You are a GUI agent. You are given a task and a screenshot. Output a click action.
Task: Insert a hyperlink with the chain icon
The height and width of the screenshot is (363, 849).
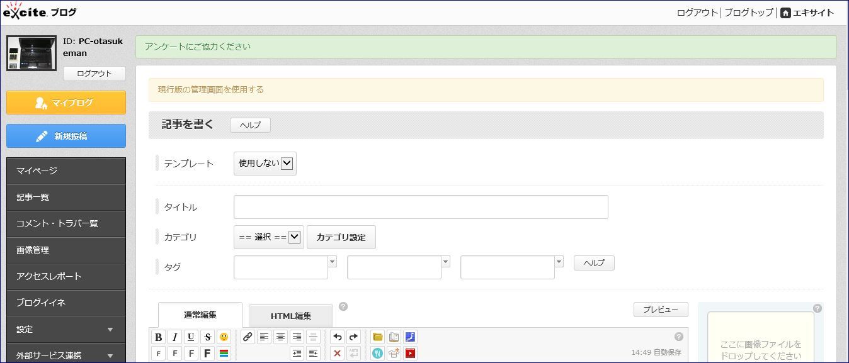pyautogui.click(x=248, y=337)
